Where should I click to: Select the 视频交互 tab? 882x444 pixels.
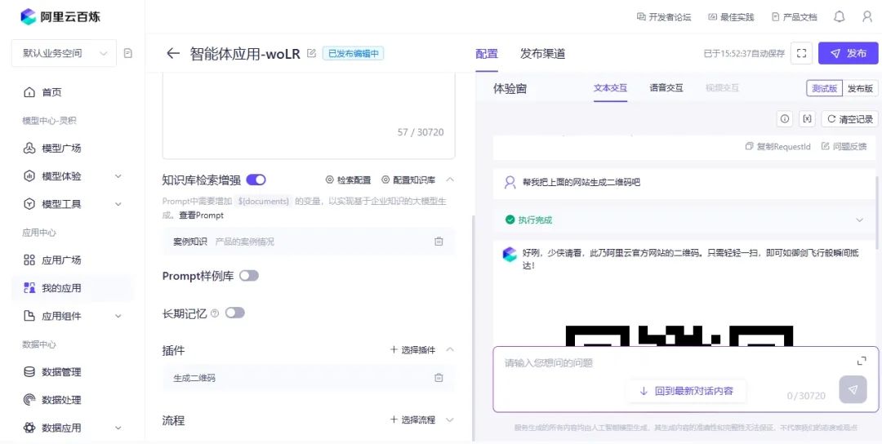[x=722, y=88]
